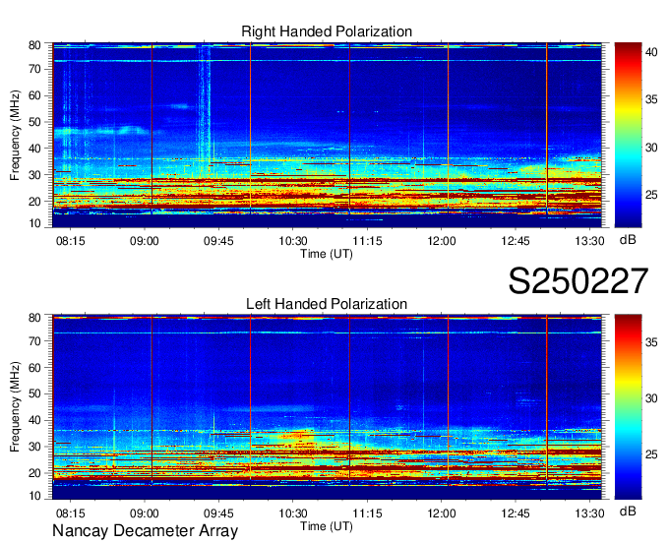Viewport: 669px width, 543px height.
Task: Click the 30 tick on Right Handed colorbar
Action: tap(651, 148)
